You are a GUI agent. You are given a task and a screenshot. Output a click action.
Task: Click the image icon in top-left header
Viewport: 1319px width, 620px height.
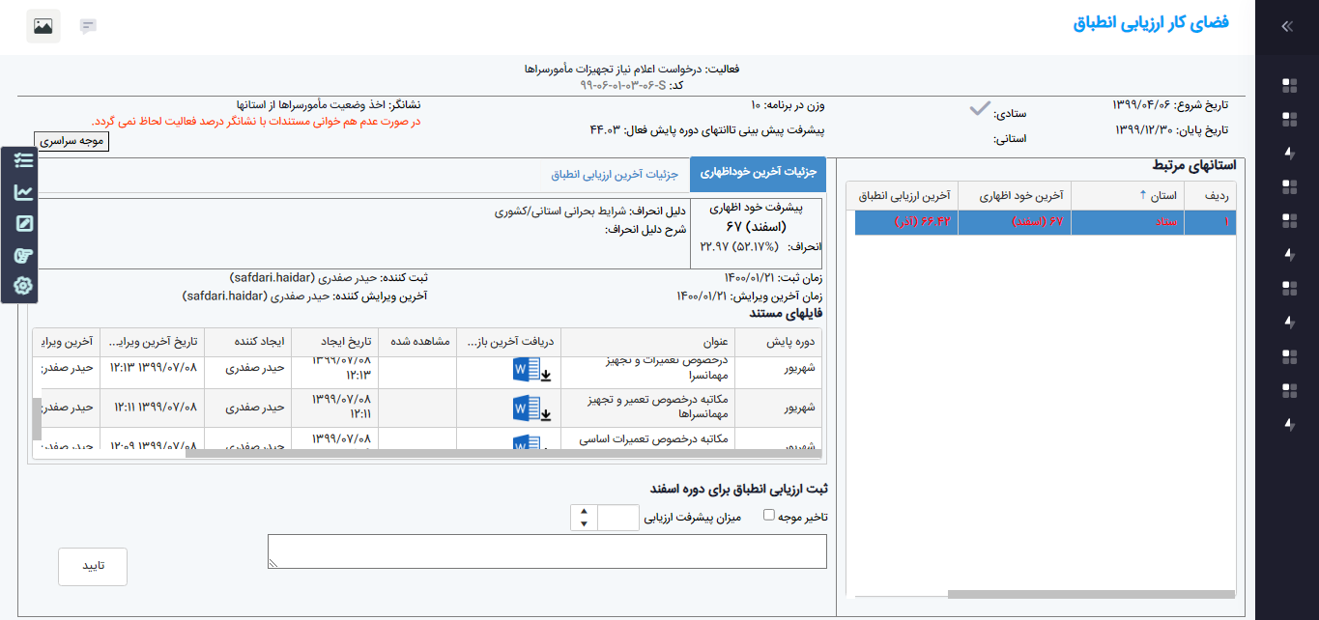coord(43,26)
